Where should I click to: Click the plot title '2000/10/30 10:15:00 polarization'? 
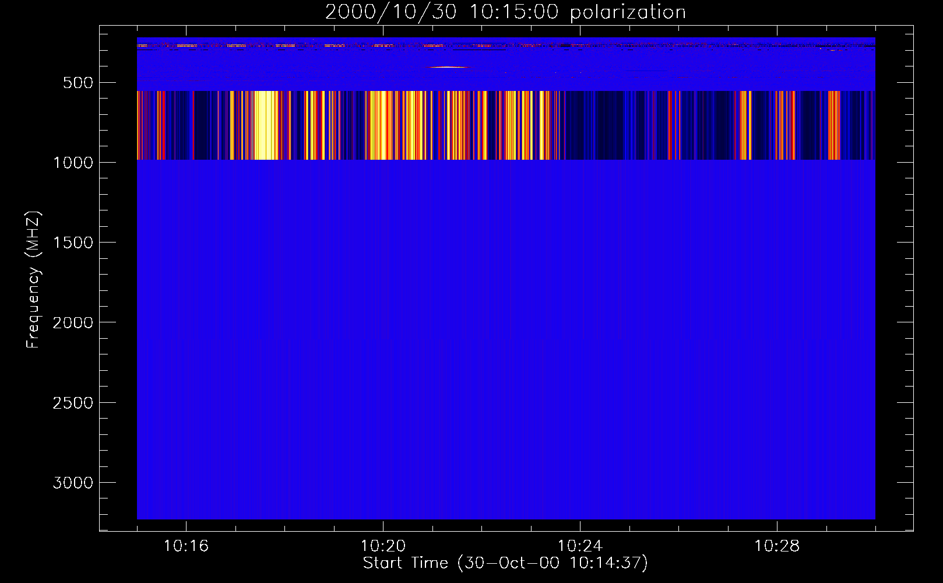(x=505, y=12)
